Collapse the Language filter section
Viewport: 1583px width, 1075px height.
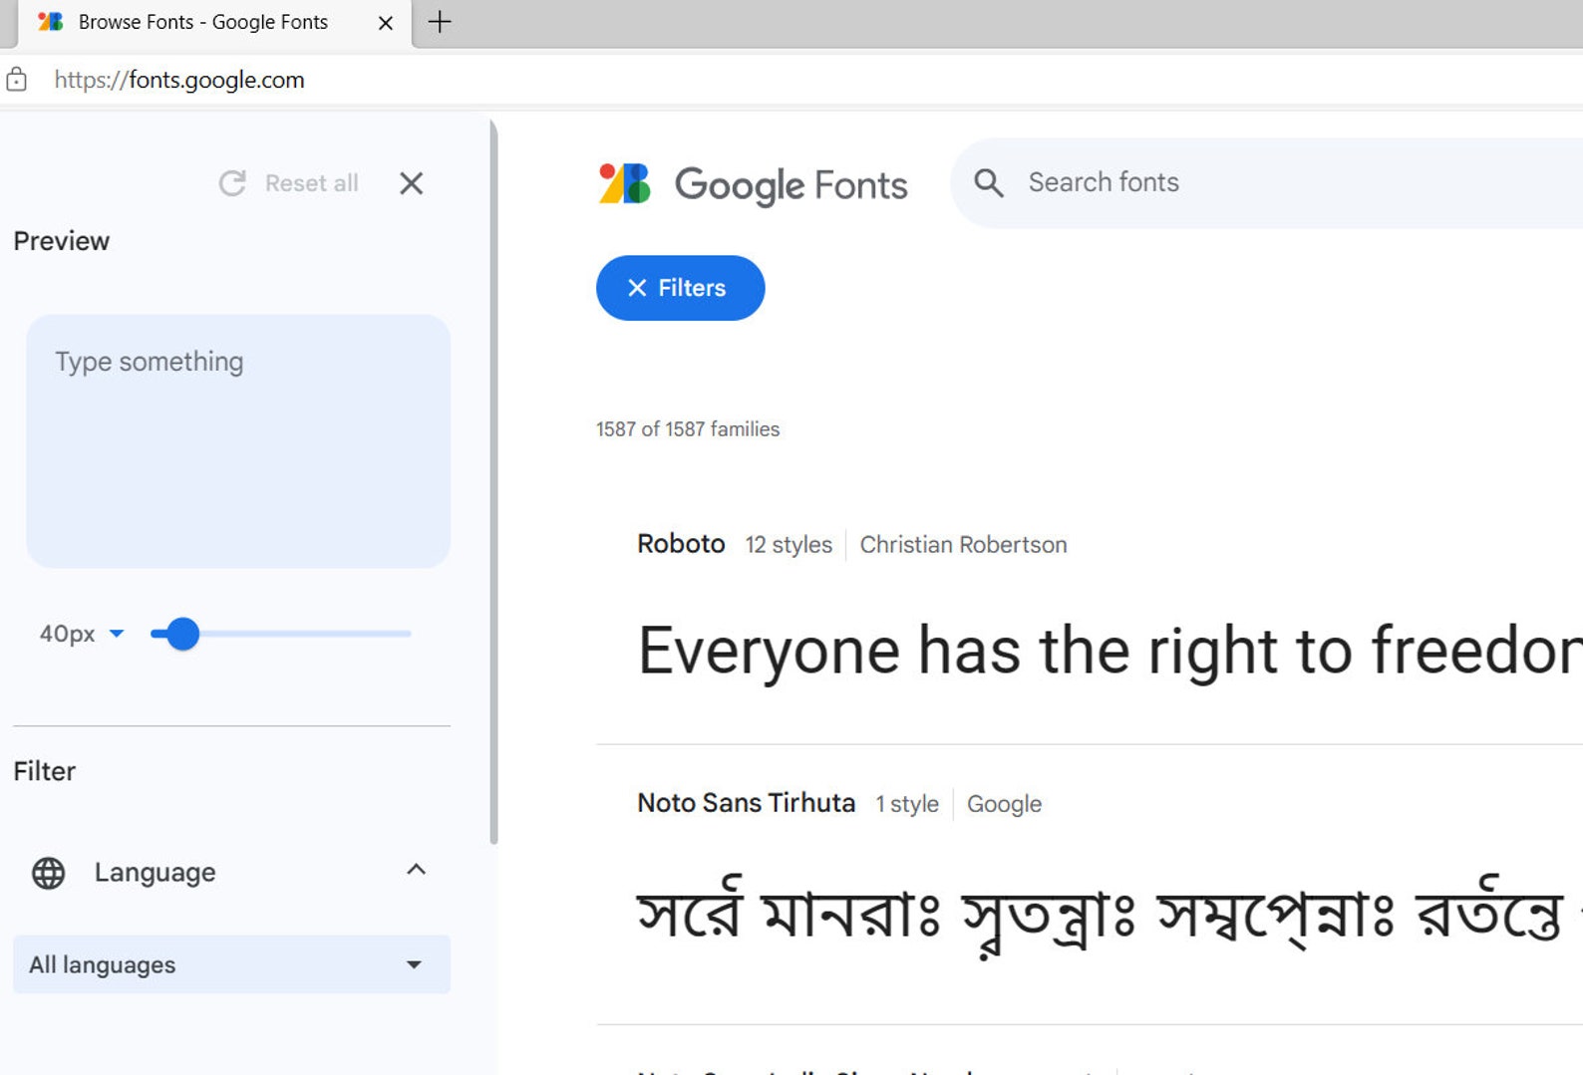coord(416,870)
